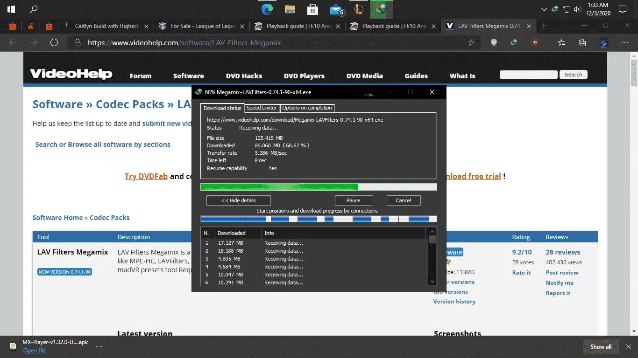Click the IDM extension icon in the browser toolbar
Image resolution: width=638 pixels, height=358 pixels.
click(x=514, y=42)
